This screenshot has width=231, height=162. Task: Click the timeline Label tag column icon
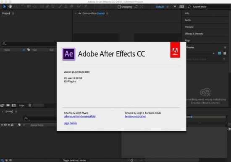[x=19, y=125]
